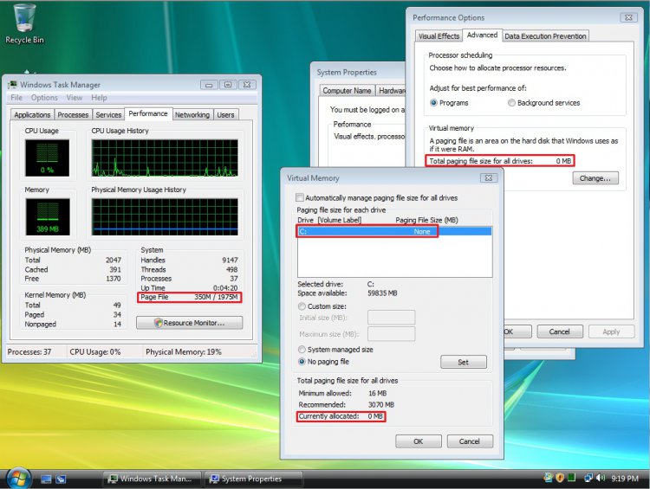This screenshot has height=489, width=650.
Task: Click the Advanced tab in Performance Options
Action: (x=482, y=35)
